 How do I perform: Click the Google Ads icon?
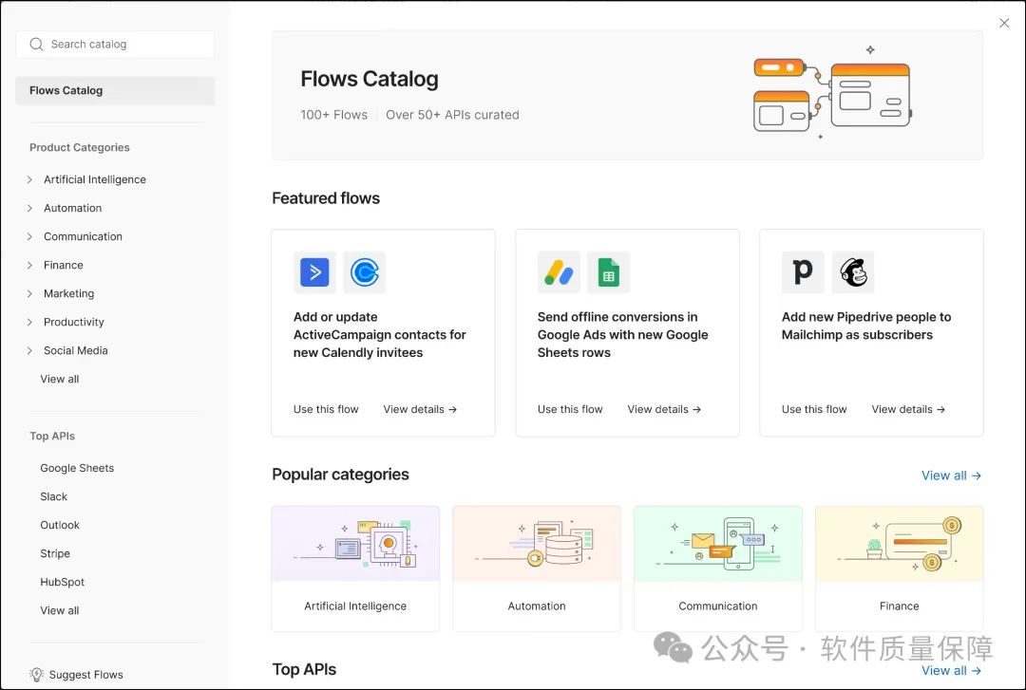coord(559,272)
